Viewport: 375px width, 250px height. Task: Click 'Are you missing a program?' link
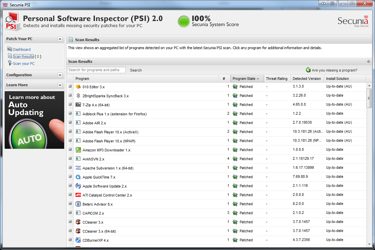(334, 70)
